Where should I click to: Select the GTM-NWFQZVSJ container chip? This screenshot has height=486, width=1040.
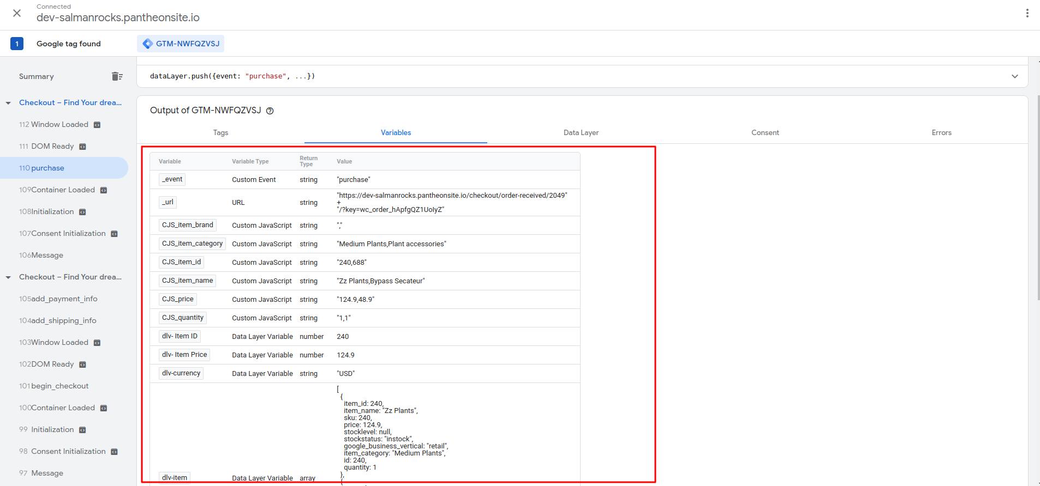click(x=181, y=44)
